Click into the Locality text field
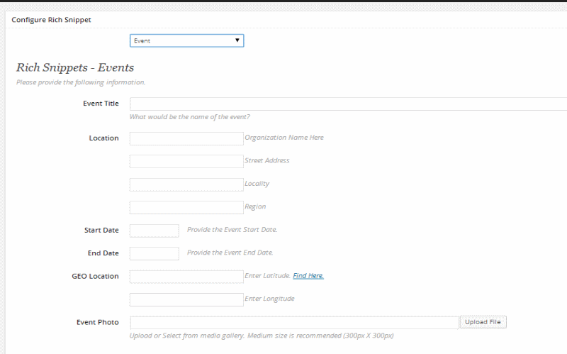This screenshot has height=354, width=567. click(x=186, y=184)
